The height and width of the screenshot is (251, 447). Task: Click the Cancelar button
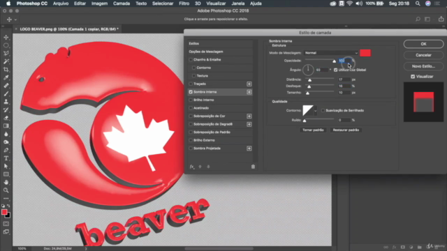[424, 55]
